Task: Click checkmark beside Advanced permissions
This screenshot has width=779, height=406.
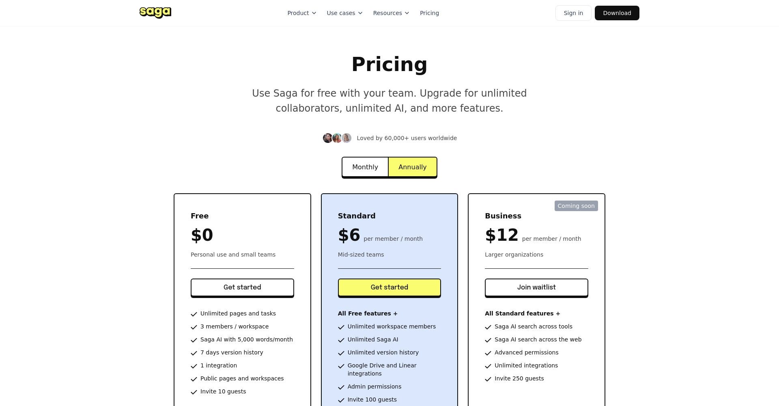Action: pyautogui.click(x=488, y=353)
